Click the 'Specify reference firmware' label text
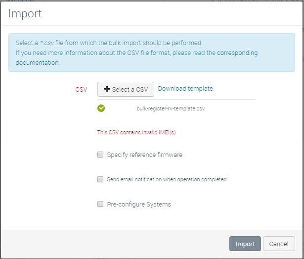 (x=145, y=155)
